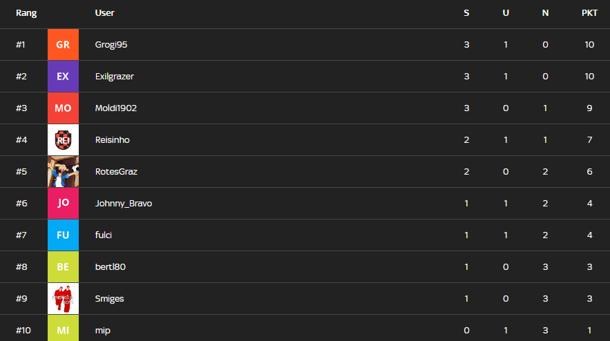Sort by the S wins column
The height and width of the screenshot is (341, 610).
(x=466, y=13)
